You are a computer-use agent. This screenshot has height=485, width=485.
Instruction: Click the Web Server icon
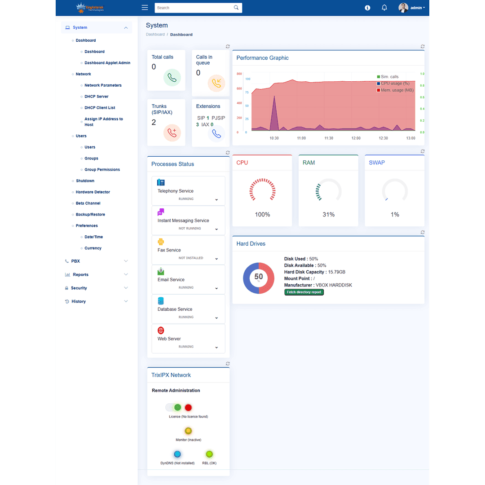(x=161, y=330)
